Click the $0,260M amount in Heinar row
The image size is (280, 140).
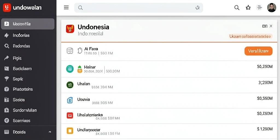(265, 67)
